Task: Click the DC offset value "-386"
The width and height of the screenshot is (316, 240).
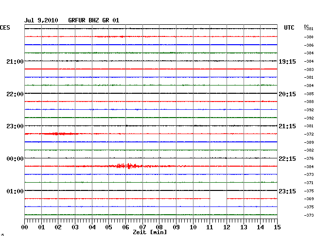Action: point(309,45)
